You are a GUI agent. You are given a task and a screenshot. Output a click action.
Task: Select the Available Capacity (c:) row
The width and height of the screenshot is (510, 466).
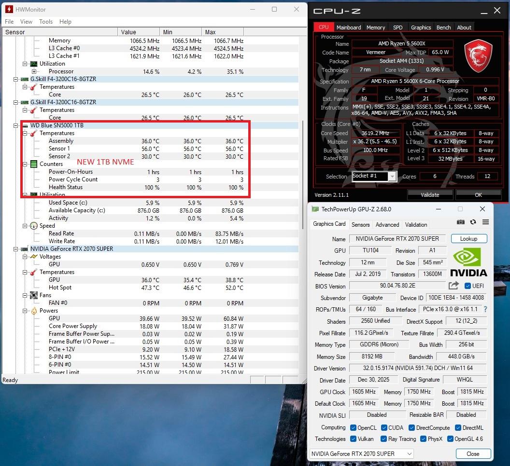(x=150, y=210)
